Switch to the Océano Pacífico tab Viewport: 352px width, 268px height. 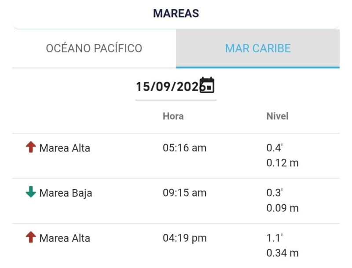tap(94, 48)
